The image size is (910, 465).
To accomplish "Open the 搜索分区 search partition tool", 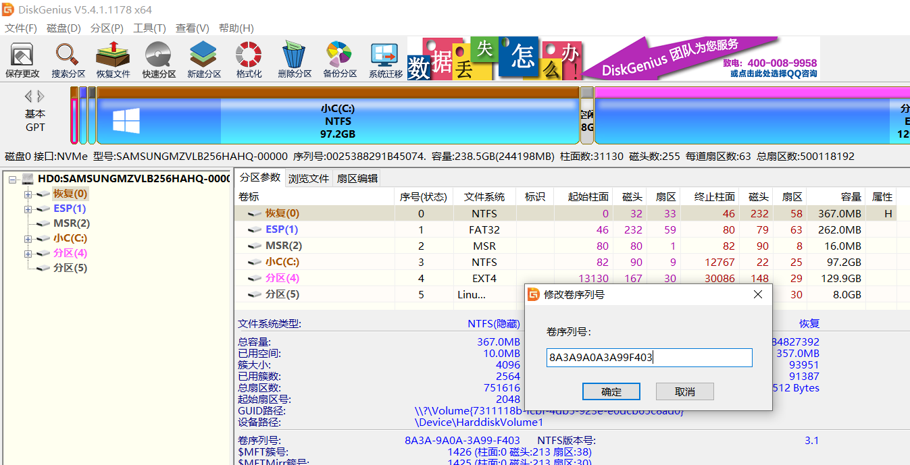I will click(x=68, y=59).
